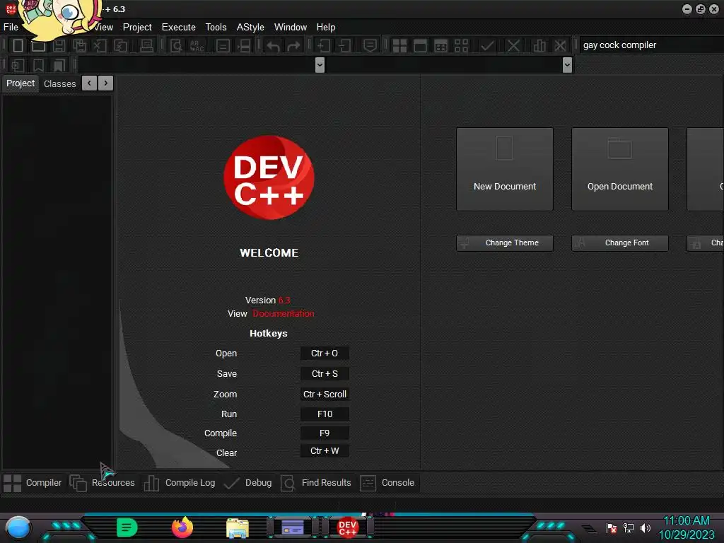Viewport: 724px width, 543px height.
Task: Open the Debug bottom panel tab
Action: 248,483
